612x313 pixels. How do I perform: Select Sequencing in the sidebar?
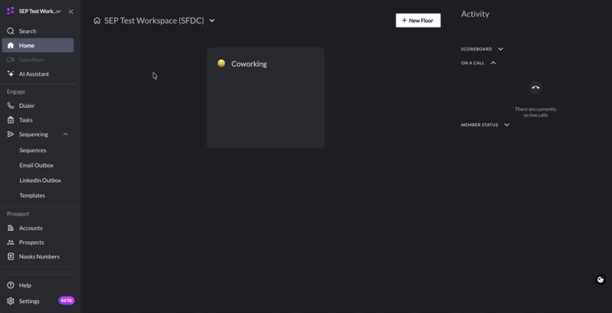click(x=37, y=134)
